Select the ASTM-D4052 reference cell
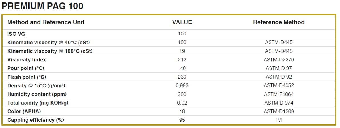Image resolution: width=340 pixels, height=128 pixels. [279, 85]
